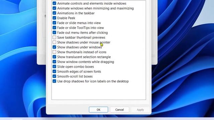The width and height of the screenshot is (214, 120).
Task: Disable Fade out menu items after clicking
Action: coord(54,33)
